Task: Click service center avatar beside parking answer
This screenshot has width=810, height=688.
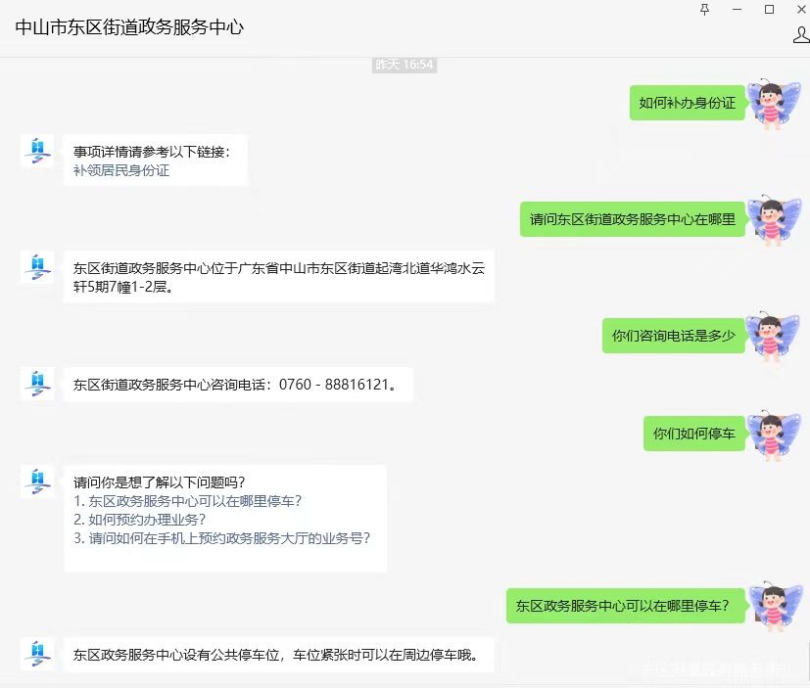Action: coord(38,655)
